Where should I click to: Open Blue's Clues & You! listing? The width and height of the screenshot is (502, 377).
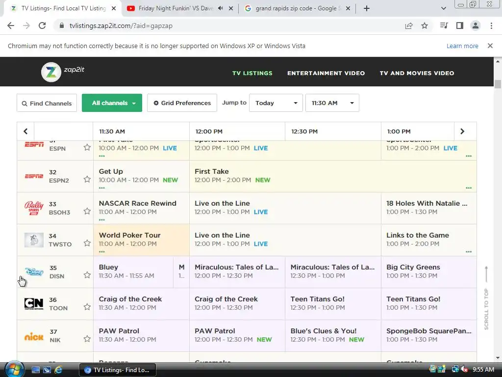click(333, 335)
